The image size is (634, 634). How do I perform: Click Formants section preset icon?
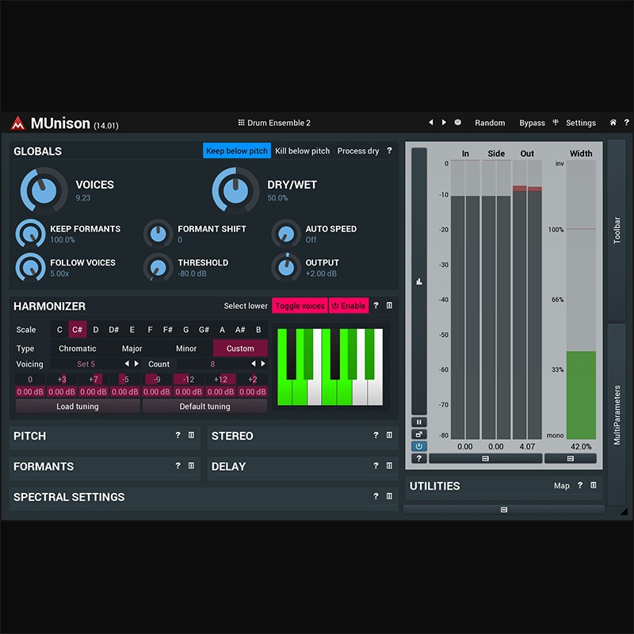pos(191,466)
